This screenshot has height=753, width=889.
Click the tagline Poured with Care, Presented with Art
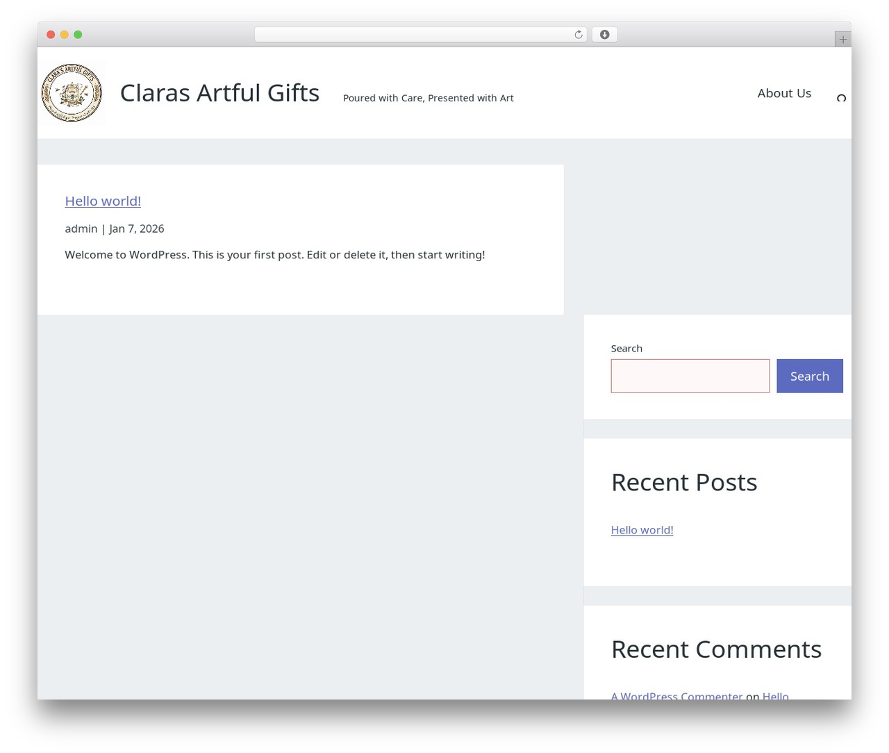(429, 98)
